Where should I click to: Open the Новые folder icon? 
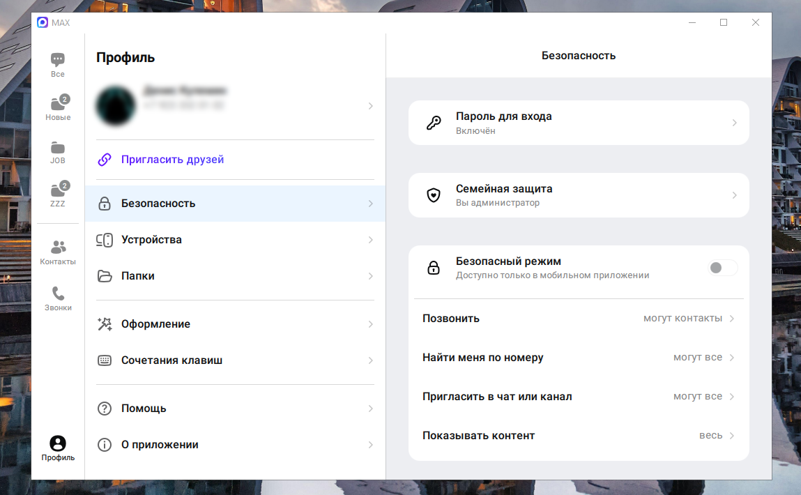pos(58,105)
